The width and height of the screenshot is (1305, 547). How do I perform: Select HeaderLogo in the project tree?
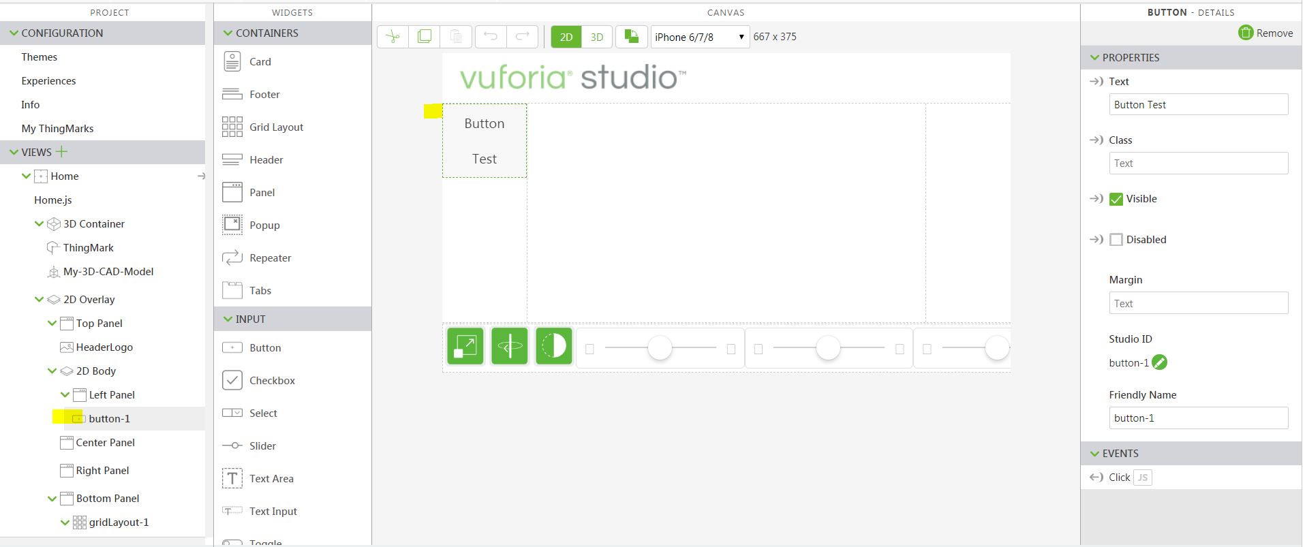click(x=104, y=347)
